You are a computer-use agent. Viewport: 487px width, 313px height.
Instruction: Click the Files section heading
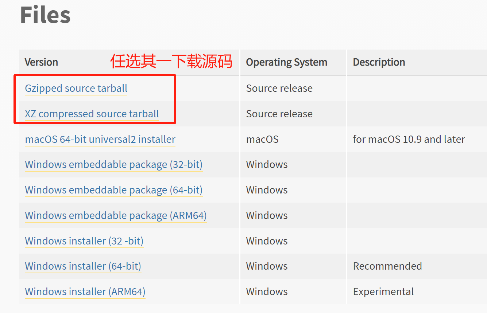(45, 15)
